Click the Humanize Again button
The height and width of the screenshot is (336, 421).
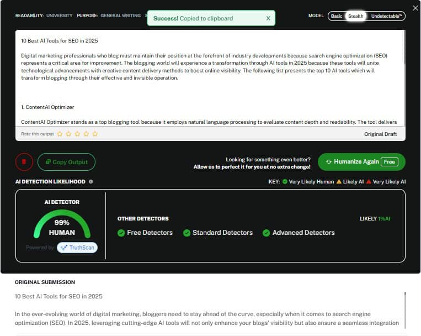click(361, 162)
